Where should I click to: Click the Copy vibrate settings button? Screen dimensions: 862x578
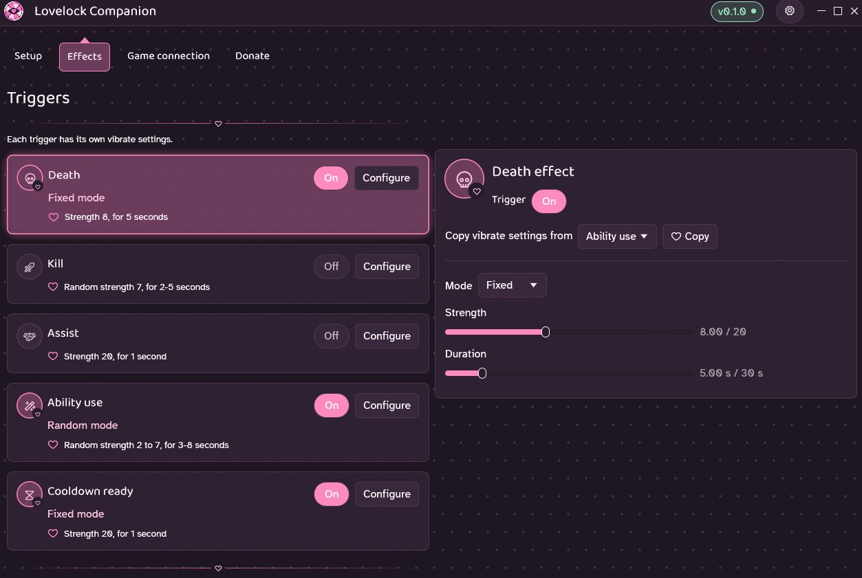[x=690, y=236]
